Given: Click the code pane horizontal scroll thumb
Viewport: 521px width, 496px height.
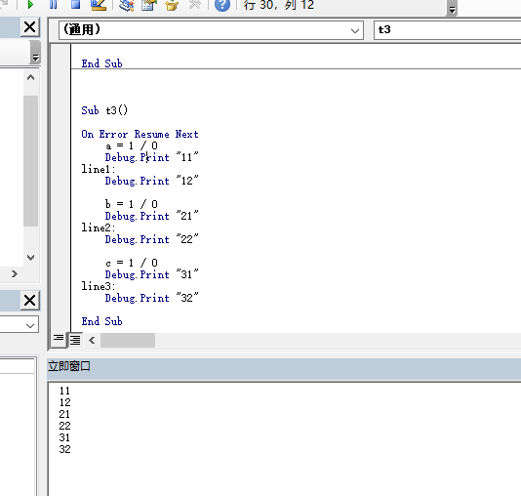Looking at the screenshot, I should [128, 341].
